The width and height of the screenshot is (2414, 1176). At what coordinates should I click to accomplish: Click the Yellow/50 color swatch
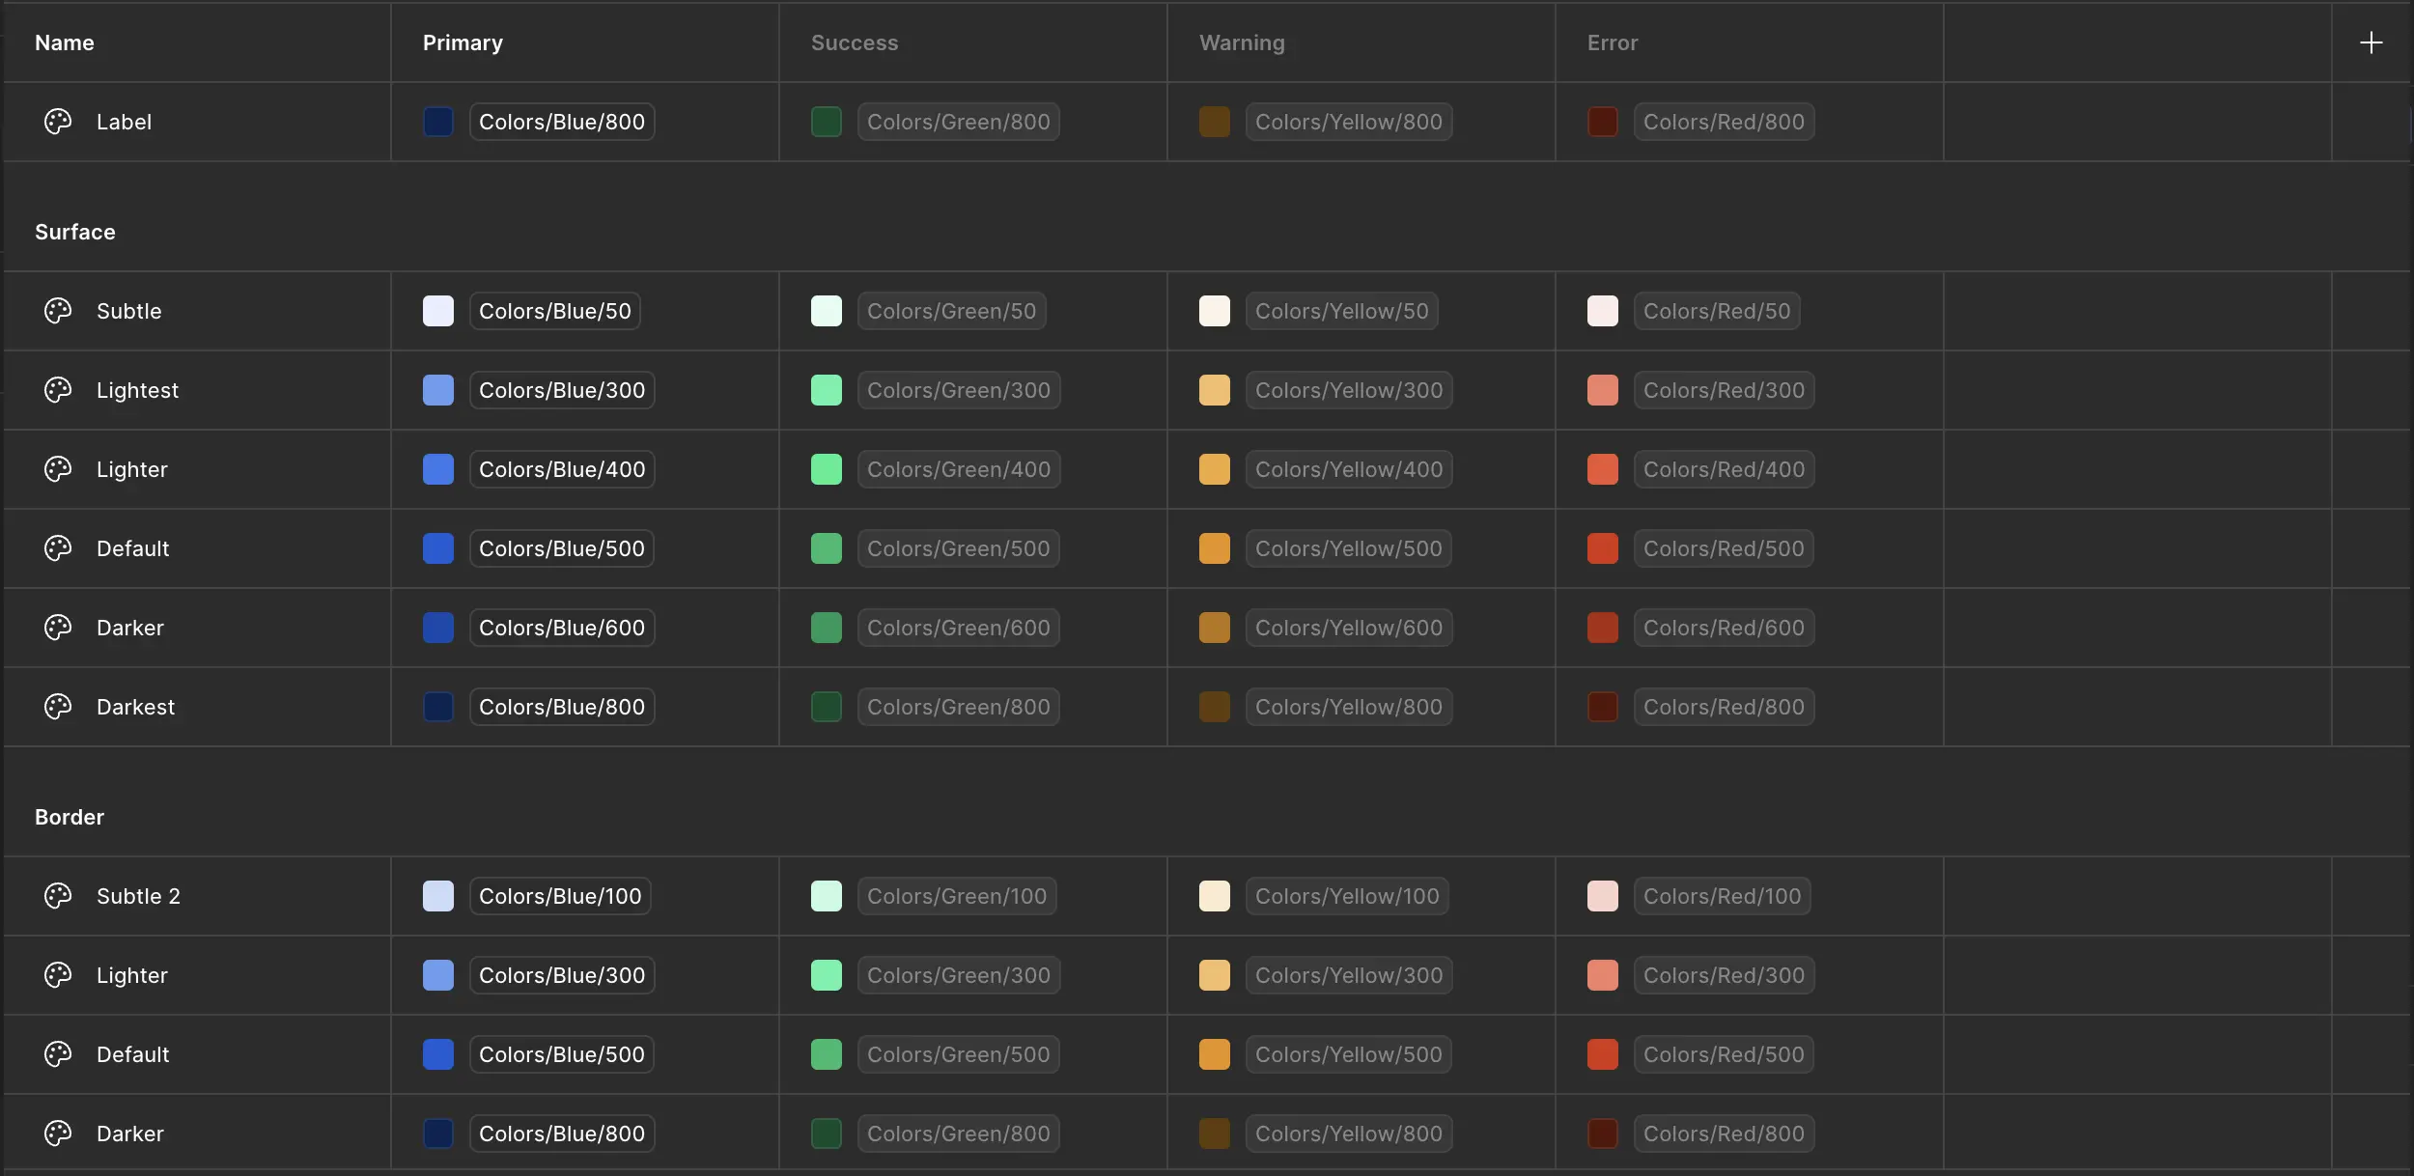pos(1215,311)
